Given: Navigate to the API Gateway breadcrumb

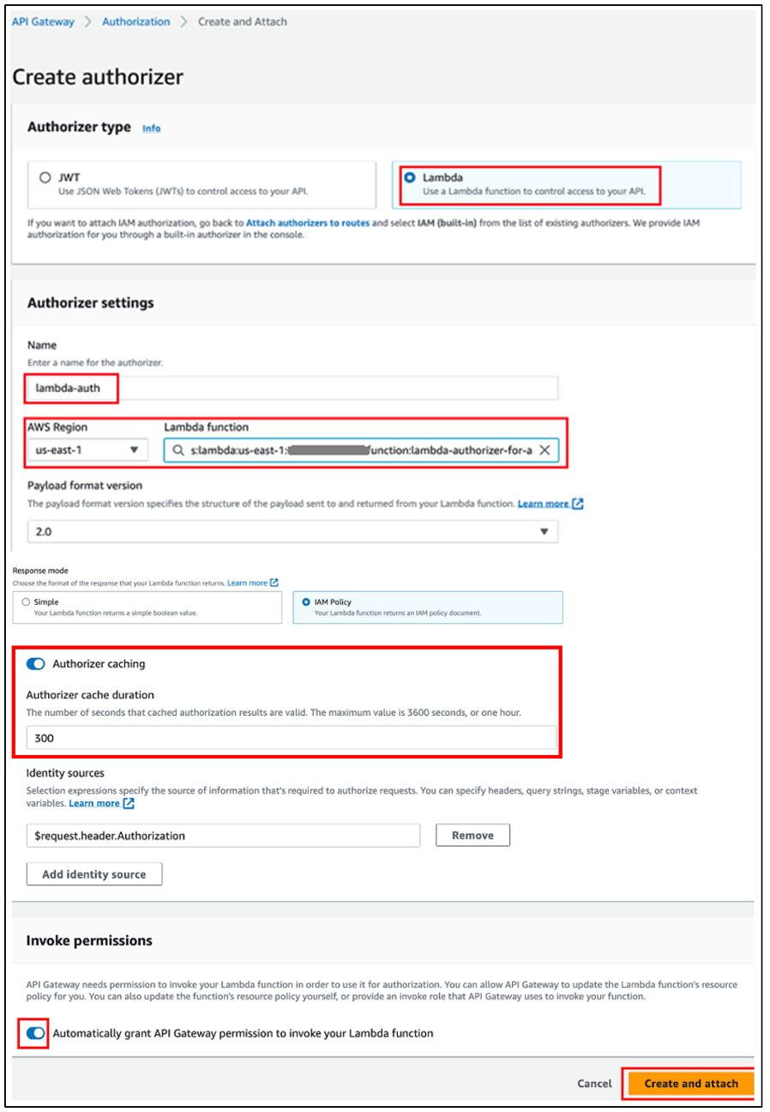Looking at the screenshot, I should coord(42,21).
